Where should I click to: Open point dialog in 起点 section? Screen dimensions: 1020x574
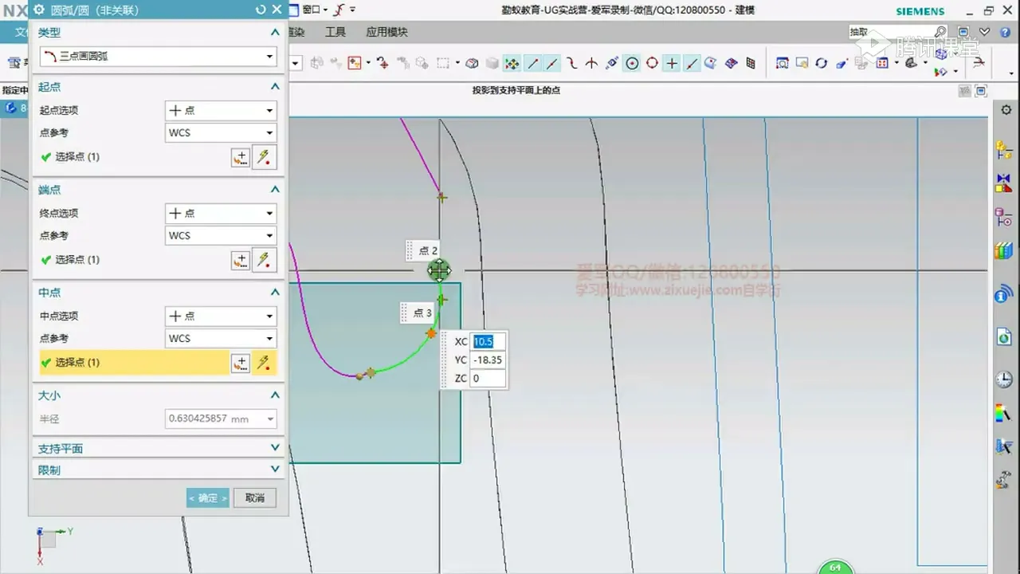tap(240, 157)
